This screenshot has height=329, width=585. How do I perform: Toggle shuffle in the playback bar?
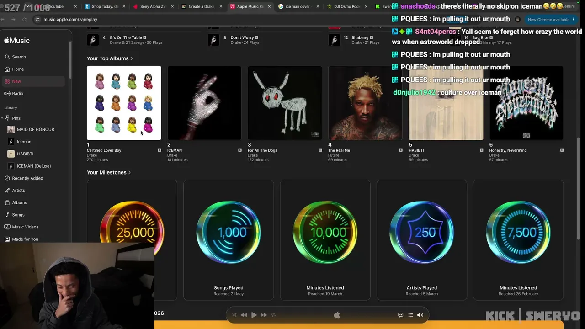234,315
